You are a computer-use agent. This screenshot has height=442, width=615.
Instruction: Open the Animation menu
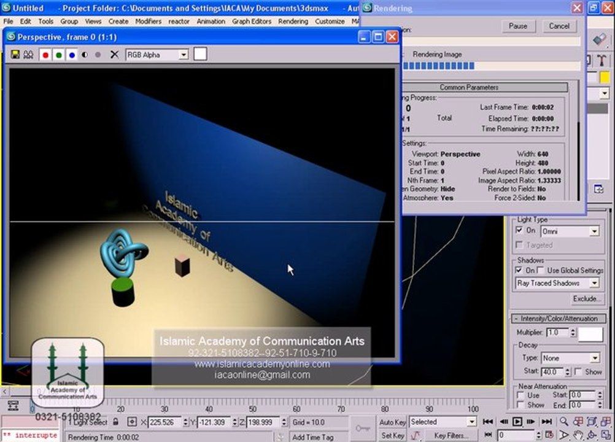coord(211,21)
